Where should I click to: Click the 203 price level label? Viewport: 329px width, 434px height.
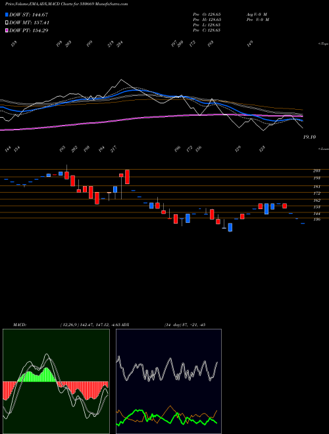(316, 171)
